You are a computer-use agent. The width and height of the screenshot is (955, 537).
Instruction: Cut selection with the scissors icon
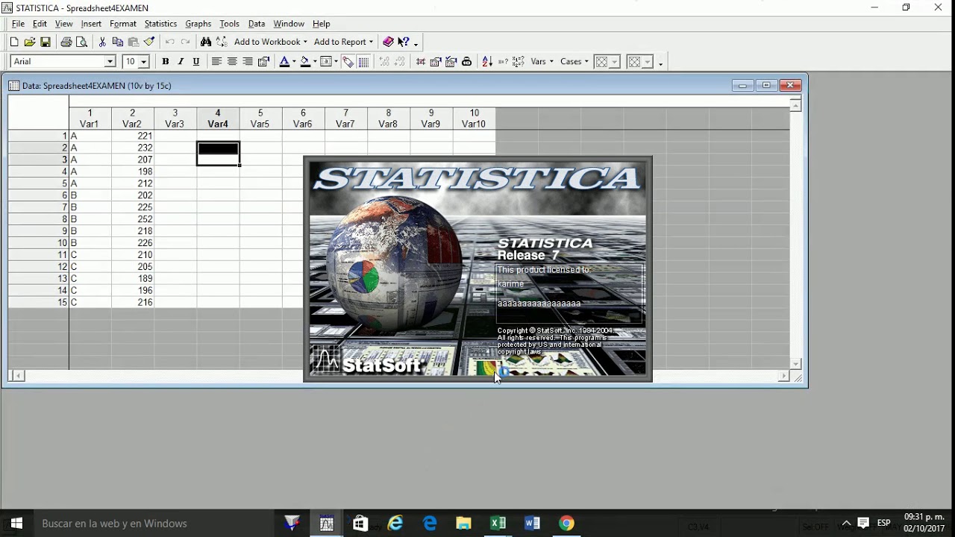(102, 42)
